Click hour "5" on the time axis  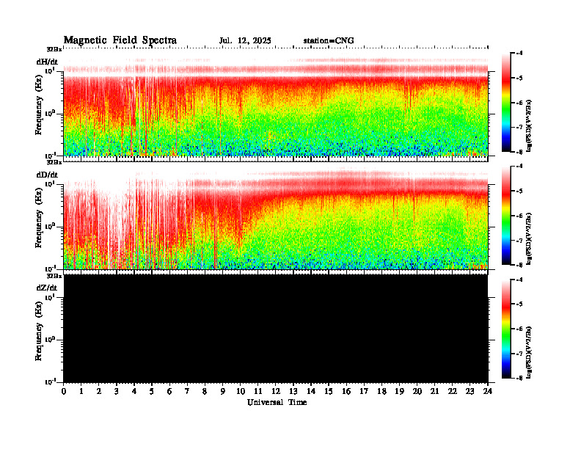click(152, 391)
